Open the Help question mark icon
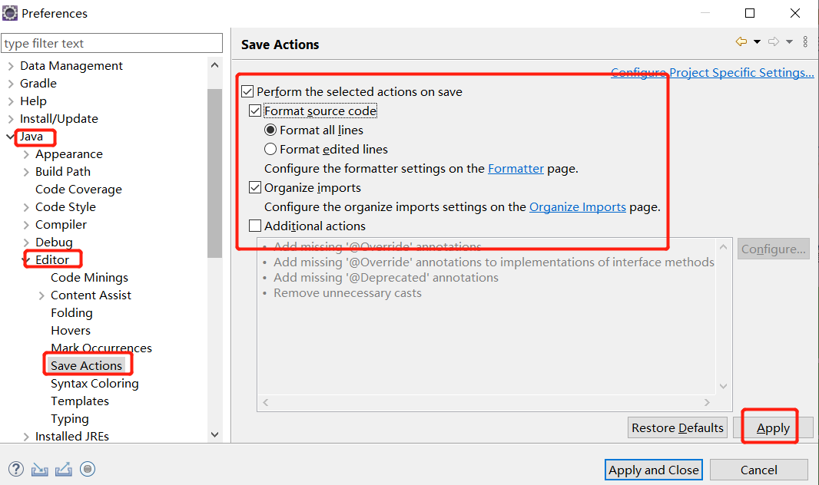 tap(16, 469)
